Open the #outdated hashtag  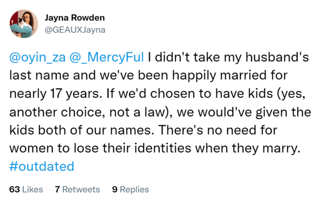pyautogui.click(x=42, y=166)
